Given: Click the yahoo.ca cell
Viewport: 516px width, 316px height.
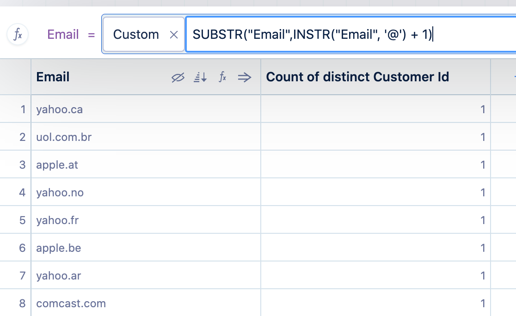Looking at the screenshot, I should coord(146,109).
